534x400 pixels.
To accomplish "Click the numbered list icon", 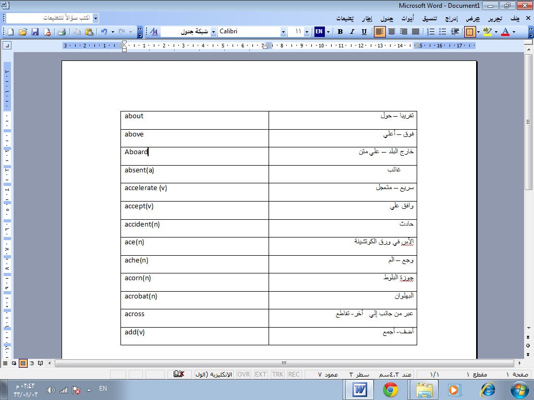I will click(430, 32).
